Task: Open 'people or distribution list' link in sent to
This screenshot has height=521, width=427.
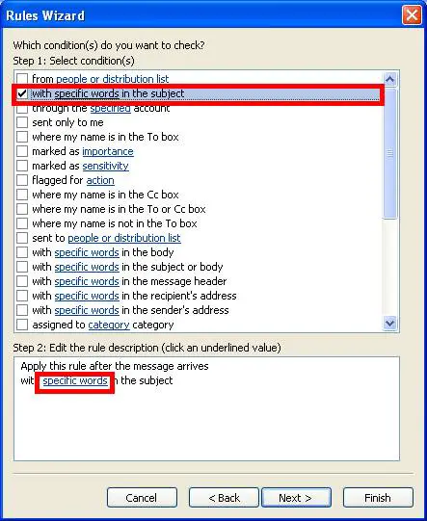Action: click(124, 238)
